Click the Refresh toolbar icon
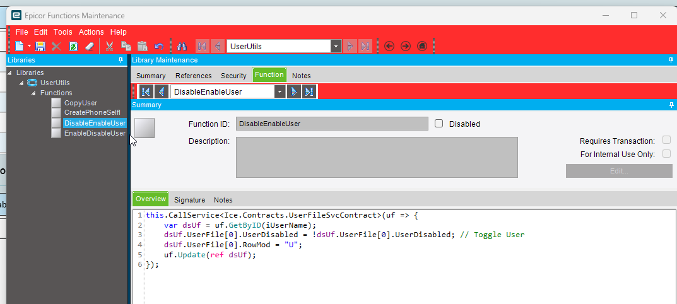 click(x=73, y=46)
